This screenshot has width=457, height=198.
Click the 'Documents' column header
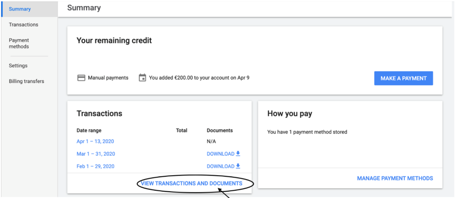pos(220,131)
